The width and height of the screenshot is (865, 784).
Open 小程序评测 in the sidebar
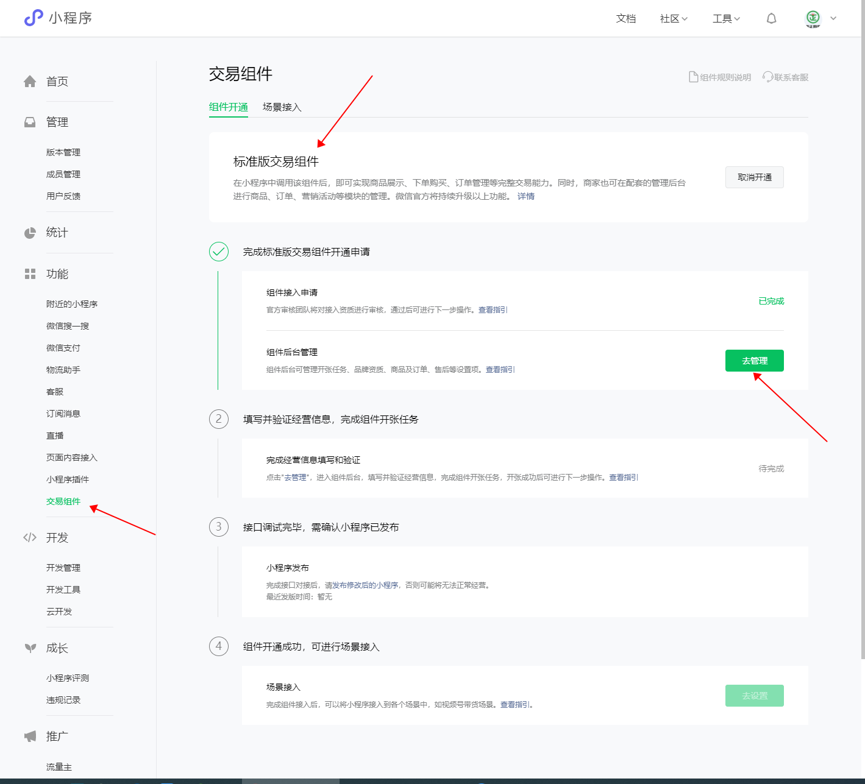point(68,678)
